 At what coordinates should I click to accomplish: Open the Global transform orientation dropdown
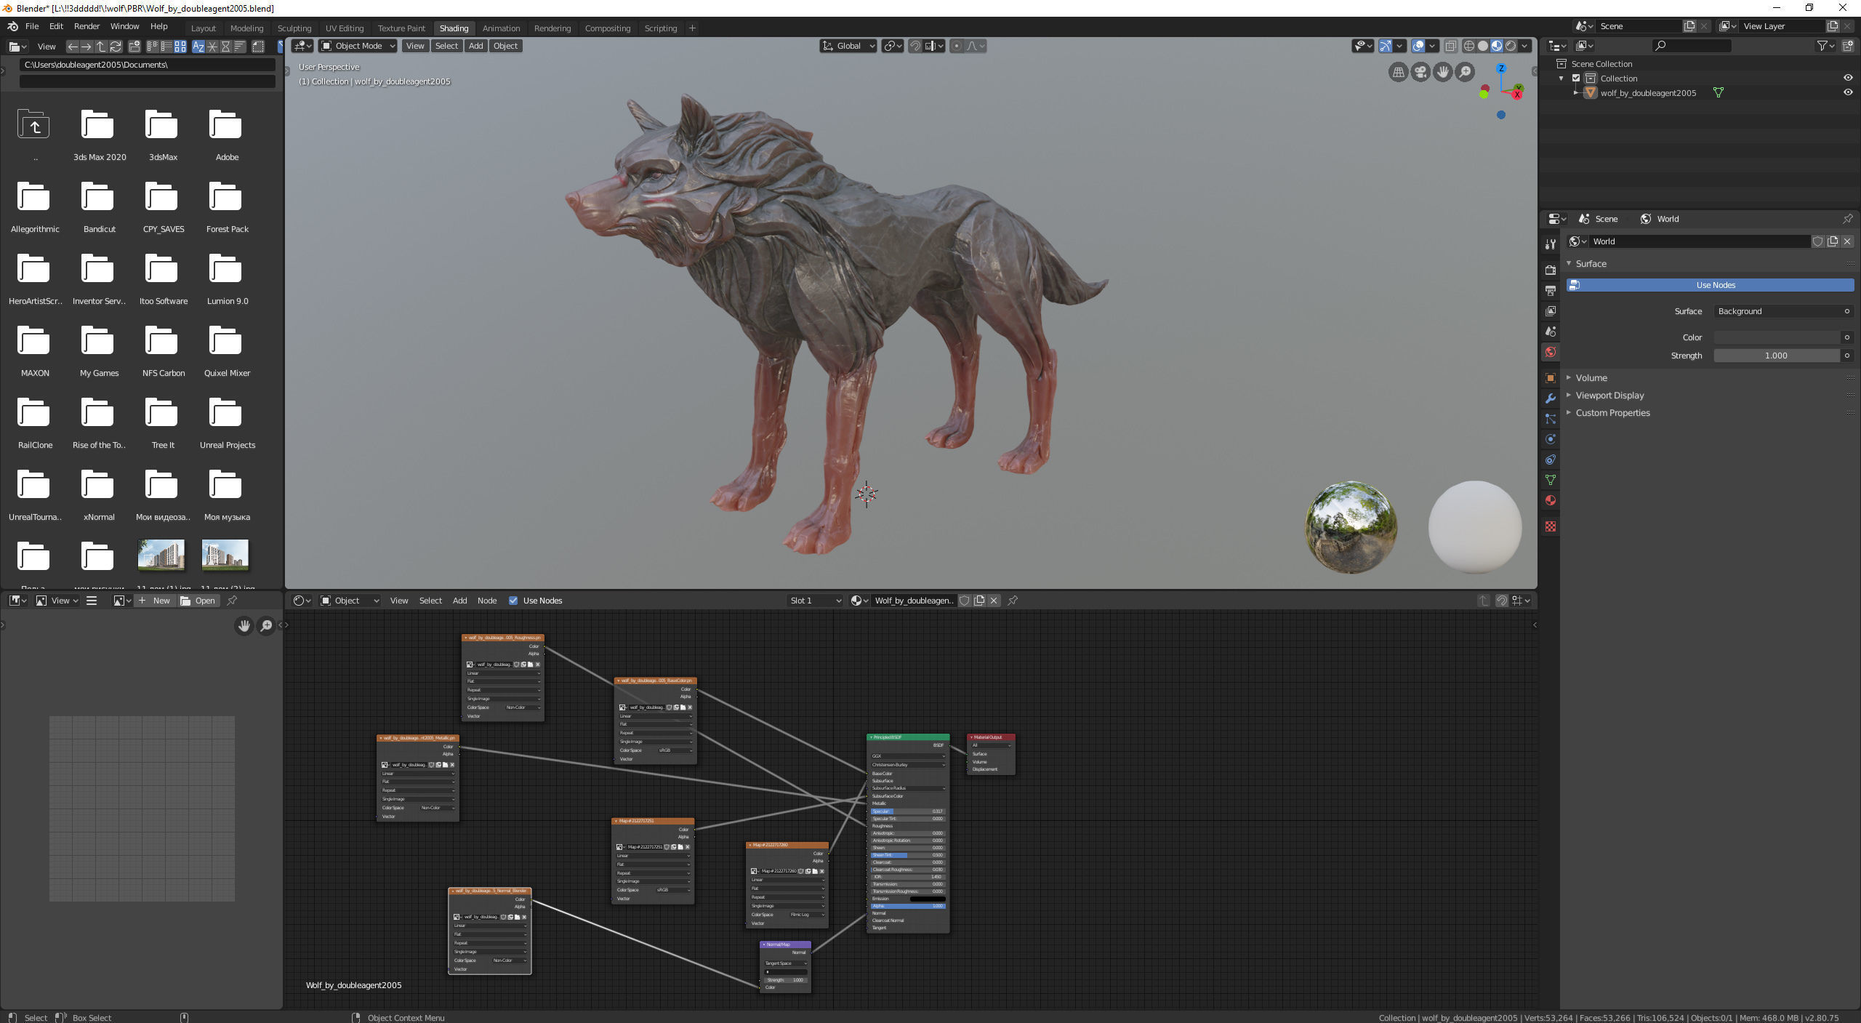(848, 46)
